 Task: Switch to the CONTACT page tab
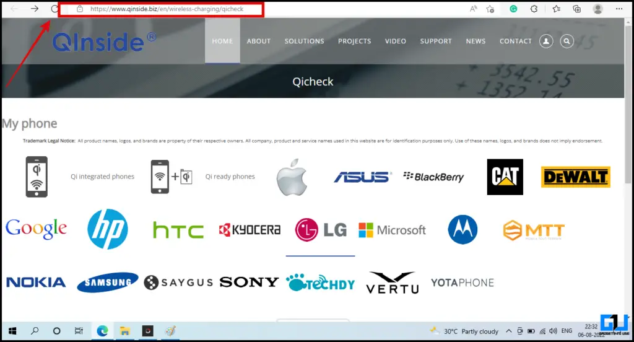click(515, 41)
